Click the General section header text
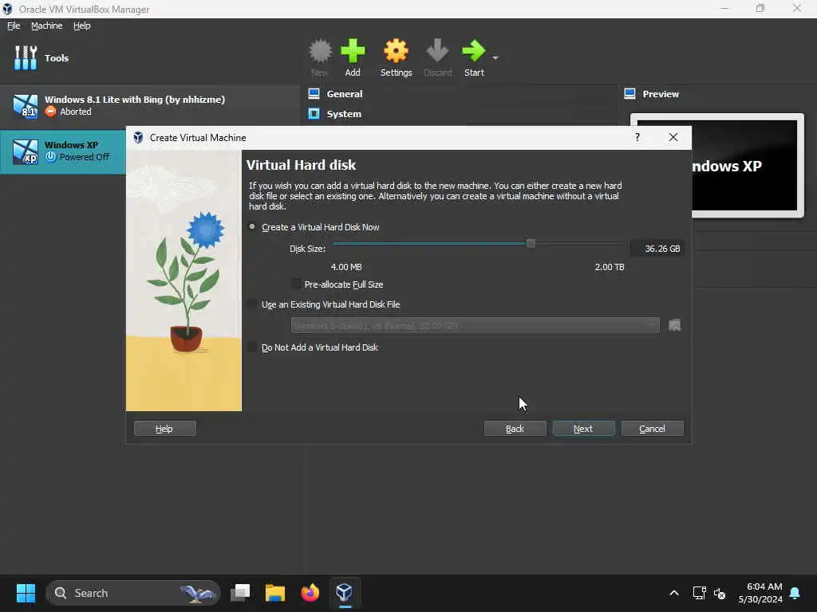The height and width of the screenshot is (612, 817). (x=345, y=94)
